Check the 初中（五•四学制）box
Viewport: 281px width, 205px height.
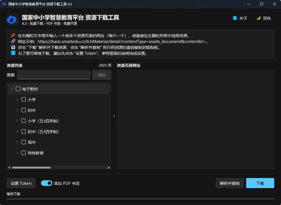[24, 131]
